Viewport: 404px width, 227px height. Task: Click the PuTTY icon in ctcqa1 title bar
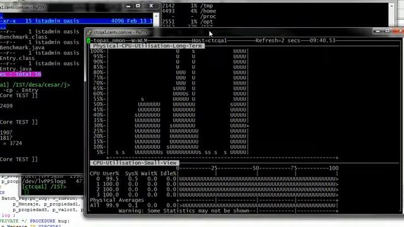pos(89,32)
